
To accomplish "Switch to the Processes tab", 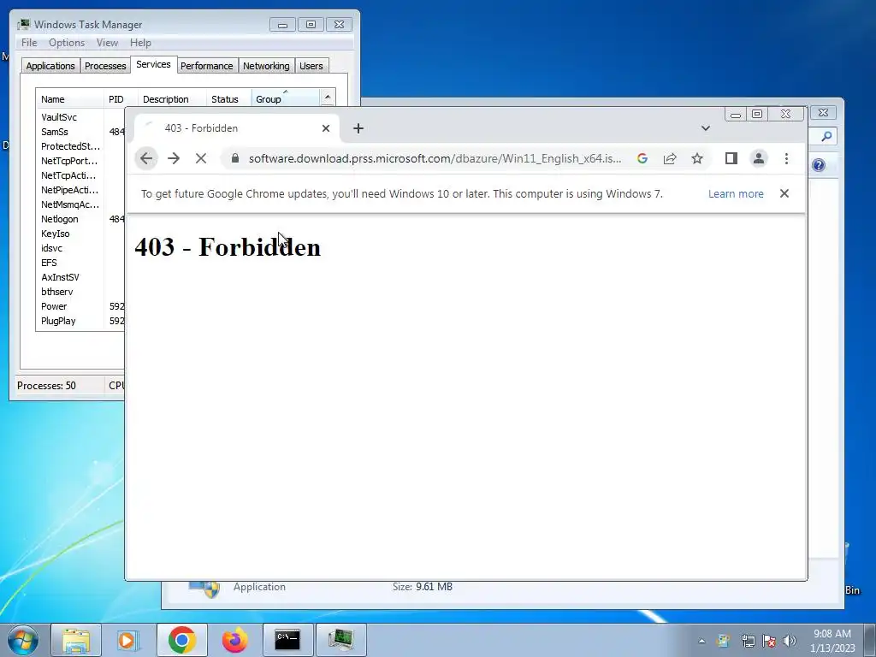I will 105,66.
